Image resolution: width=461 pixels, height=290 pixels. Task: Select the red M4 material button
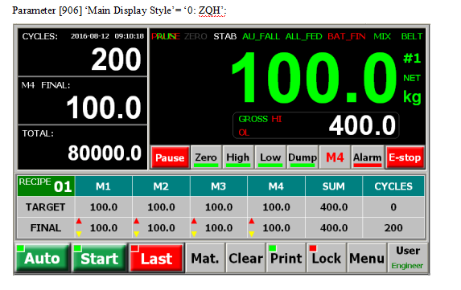pyautogui.click(x=335, y=157)
